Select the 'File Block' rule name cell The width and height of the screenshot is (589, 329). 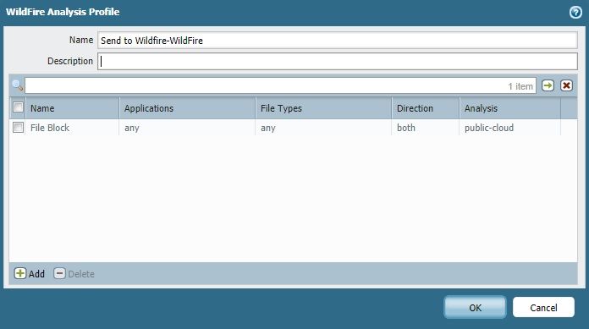tap(72, 128)
